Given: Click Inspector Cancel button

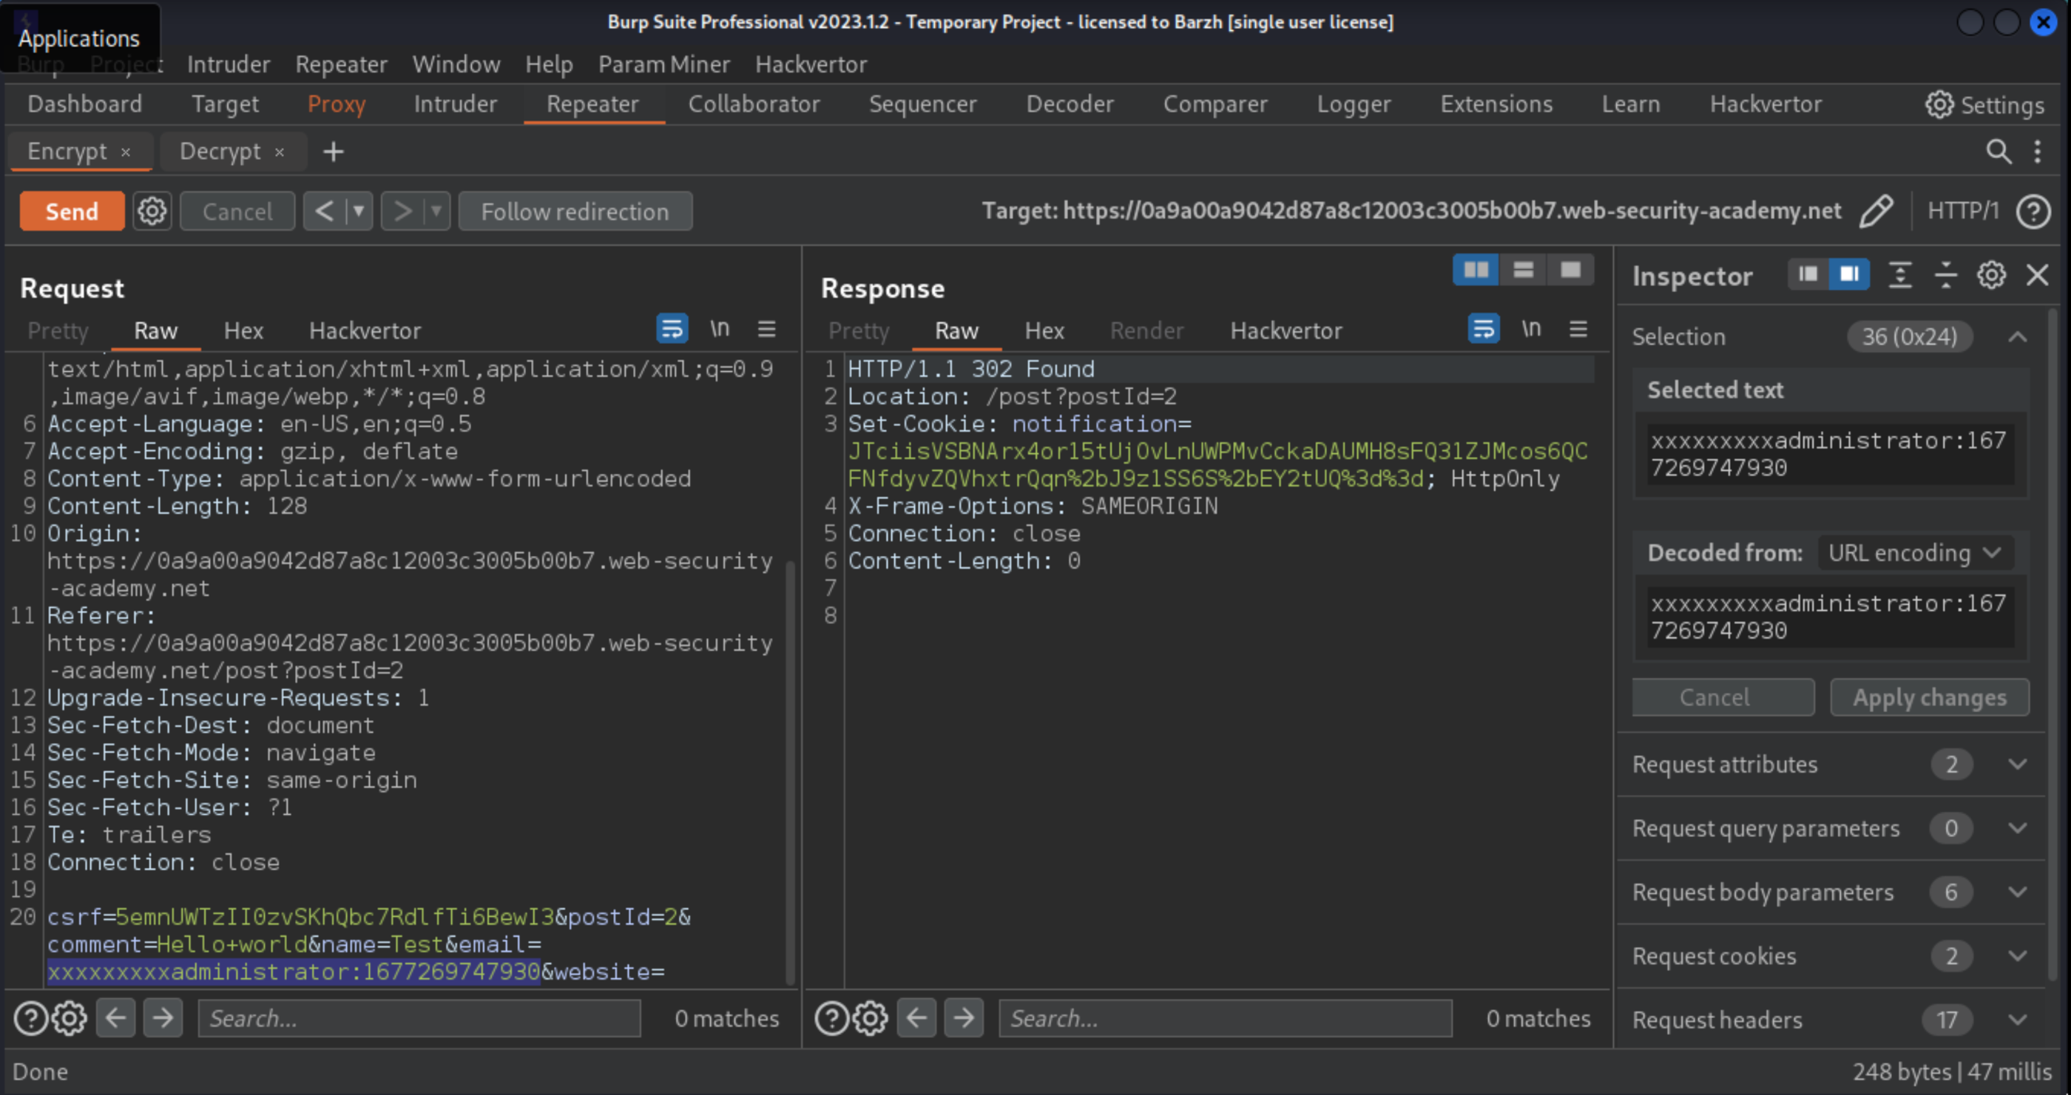Looking at the screenshot, I should click(x=1723, y=697).
